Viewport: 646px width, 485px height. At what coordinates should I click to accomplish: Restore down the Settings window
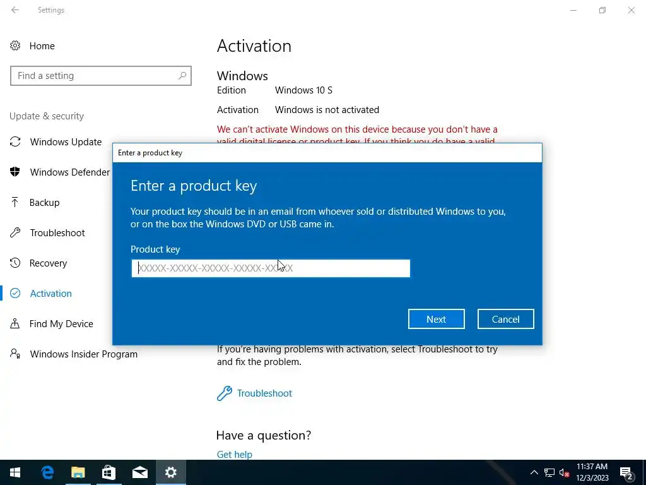coord(602,10)
